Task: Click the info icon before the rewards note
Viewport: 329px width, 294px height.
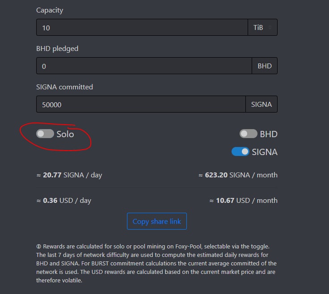Action: tap(38, 247)
